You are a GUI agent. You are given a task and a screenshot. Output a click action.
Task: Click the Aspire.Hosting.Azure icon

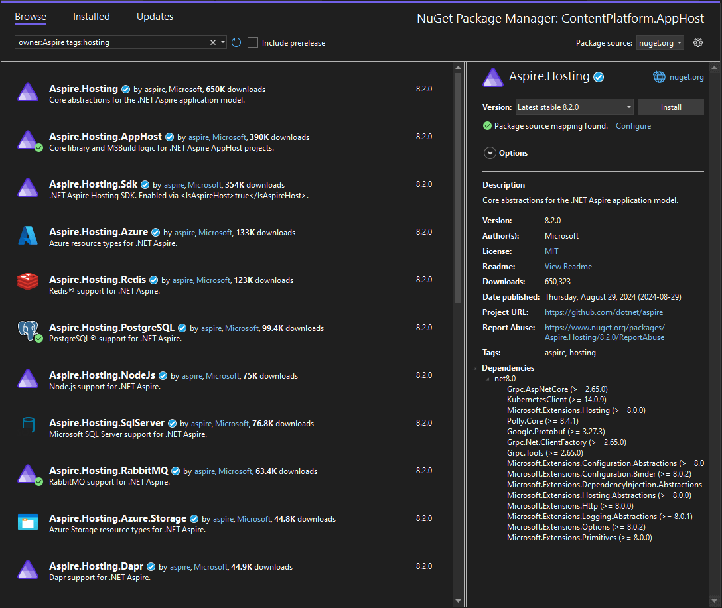click(x=27, y=233)
